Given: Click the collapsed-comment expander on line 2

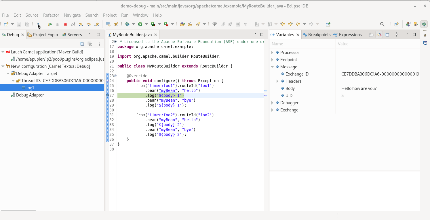Looking at the screenshot, I should click(x=115, y=42).
